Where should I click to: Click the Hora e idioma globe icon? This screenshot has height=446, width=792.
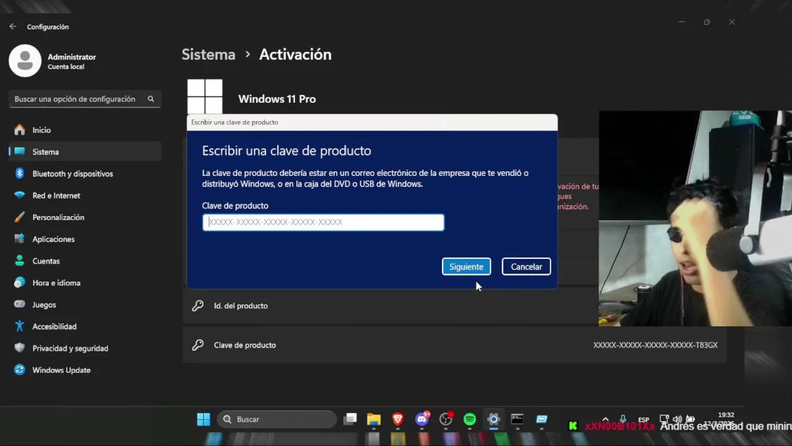pyautogui.click(x=20, y=282)
